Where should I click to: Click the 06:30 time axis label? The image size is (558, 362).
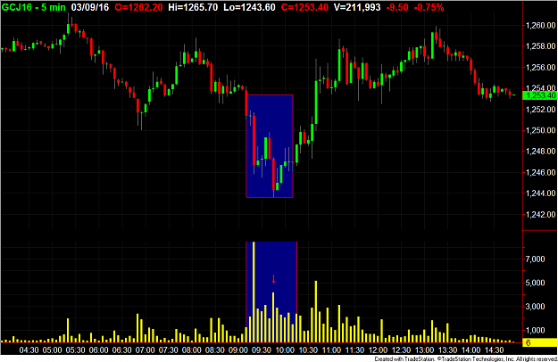click(x=122, y=350)
